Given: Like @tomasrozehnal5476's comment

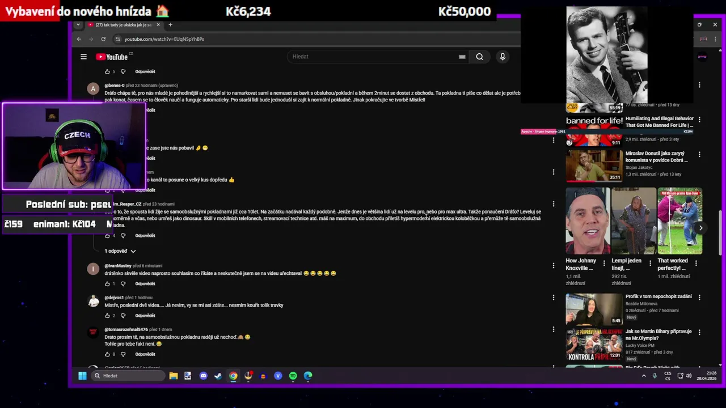Looking at the screenshot, I should click(x=107, y=354).
